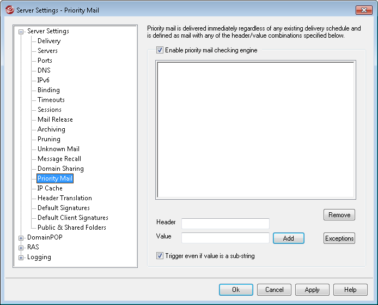Expand the RAS tree node
This screenshot has height=305, width=378.
pos(21,248)
